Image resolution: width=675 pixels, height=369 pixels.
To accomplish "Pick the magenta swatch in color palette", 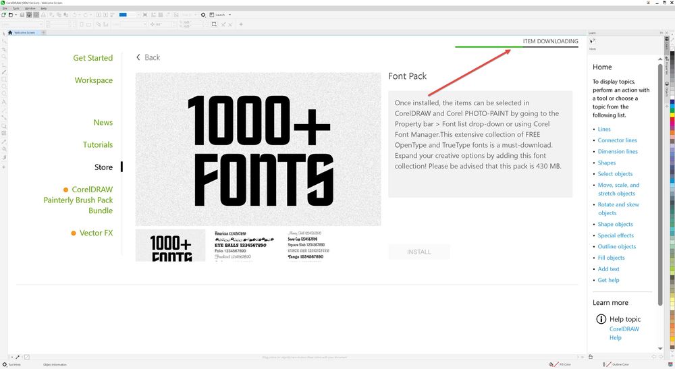I will point(672,124).
